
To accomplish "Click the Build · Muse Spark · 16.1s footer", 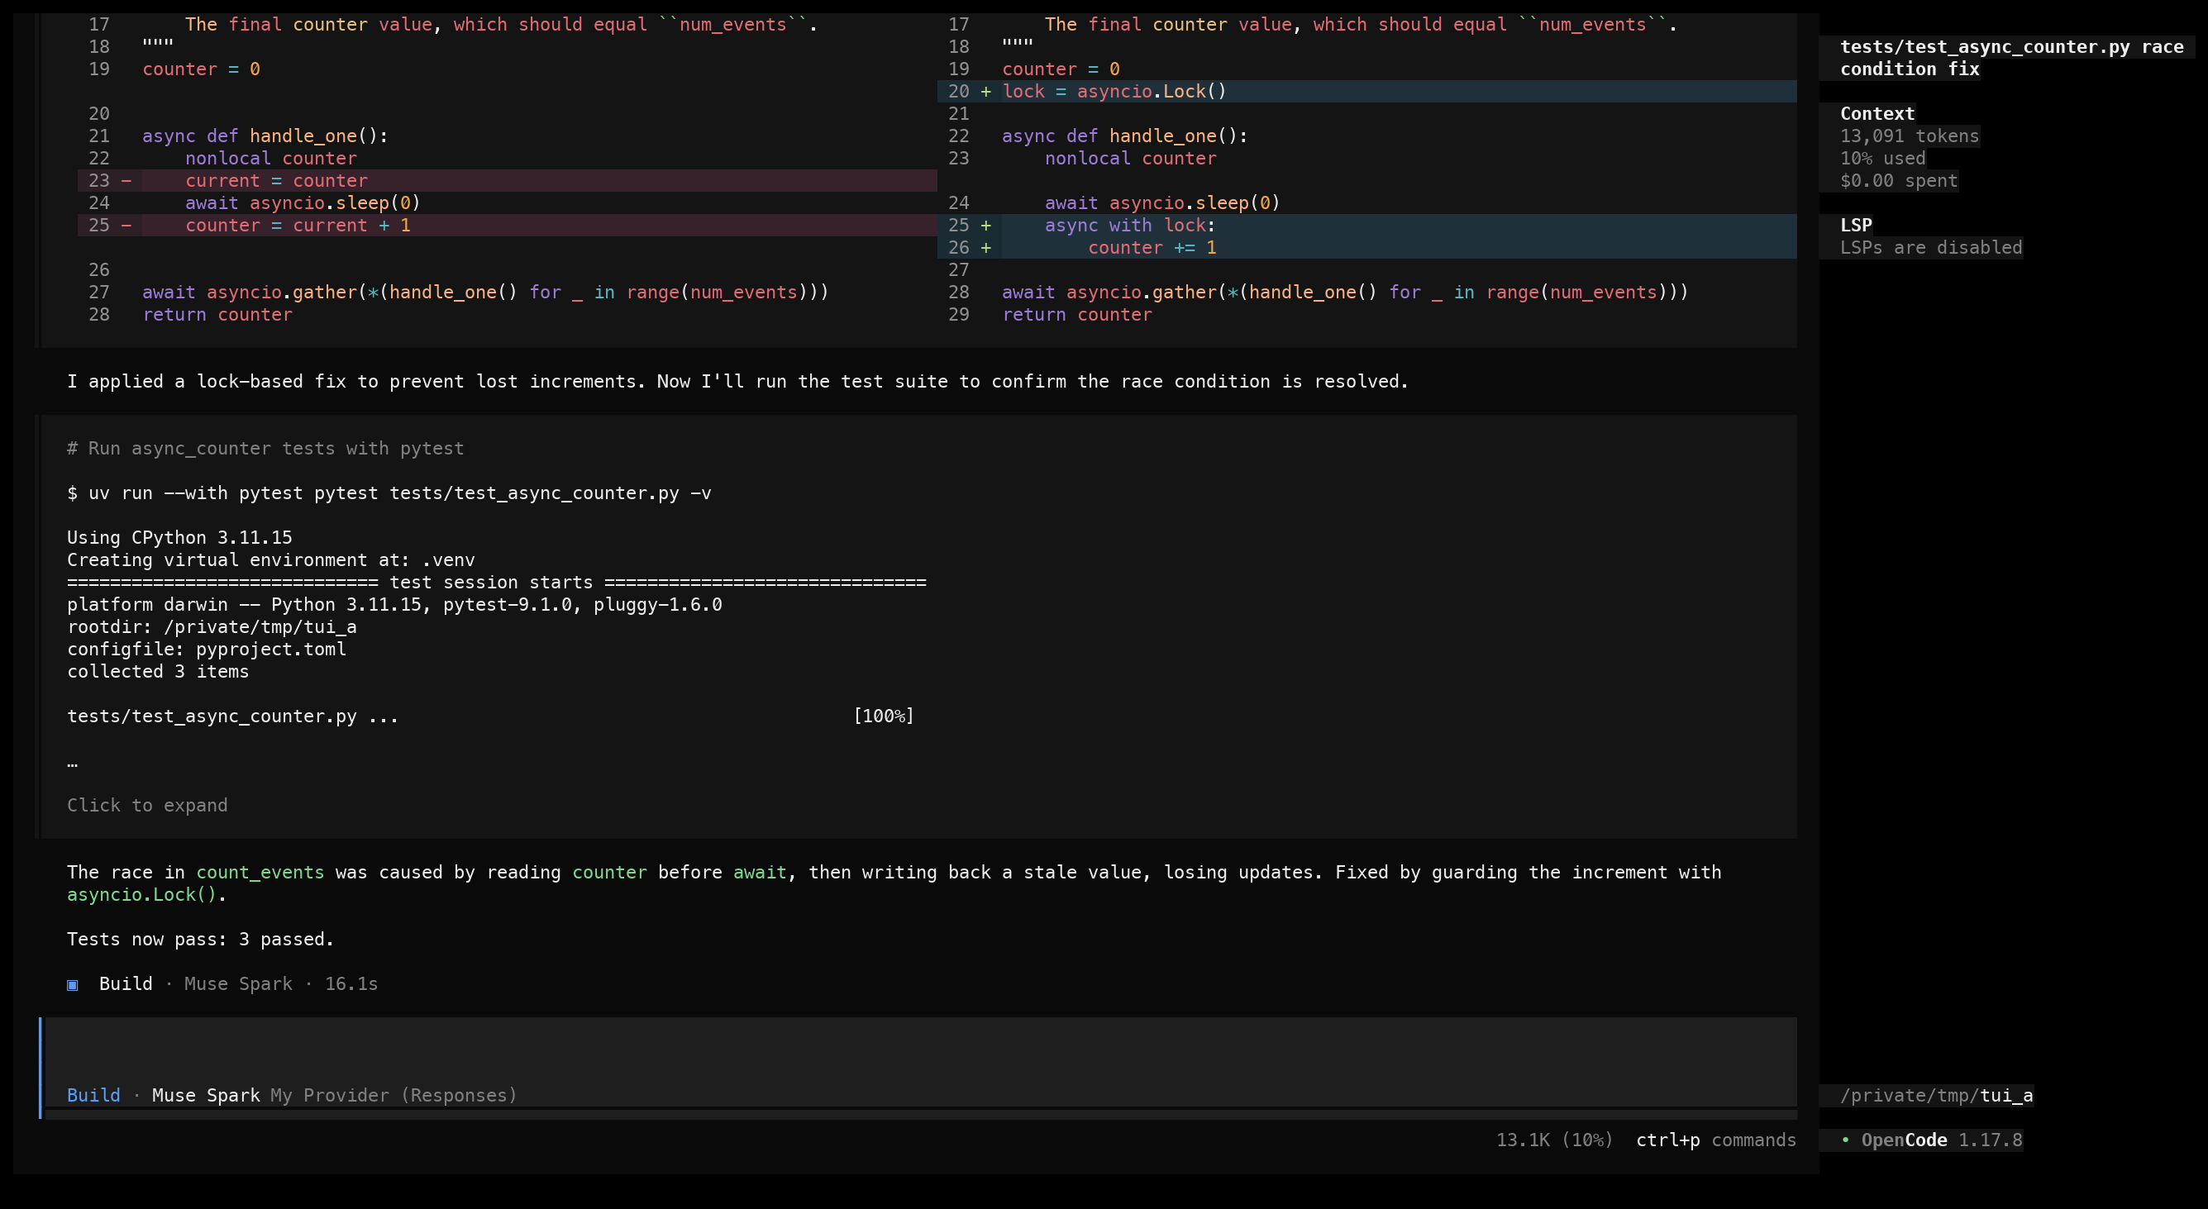I will pos(223,983).
